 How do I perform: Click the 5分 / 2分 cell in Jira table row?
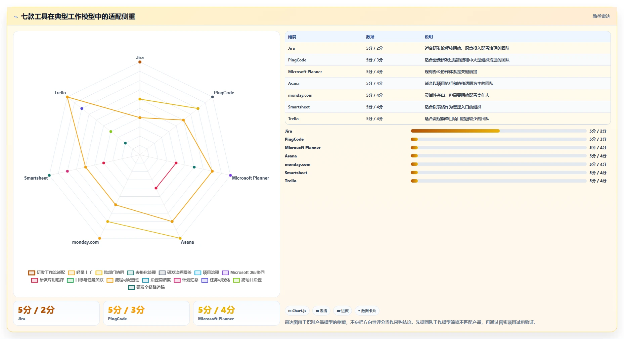374,48
